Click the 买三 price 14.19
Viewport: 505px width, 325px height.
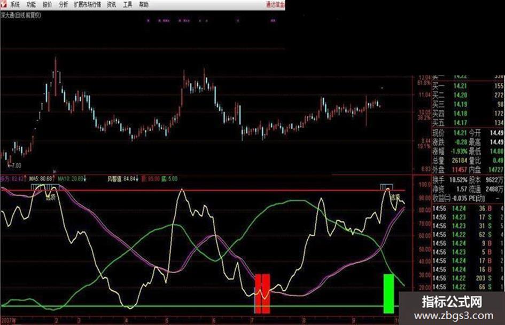click(x=460, y=104)
